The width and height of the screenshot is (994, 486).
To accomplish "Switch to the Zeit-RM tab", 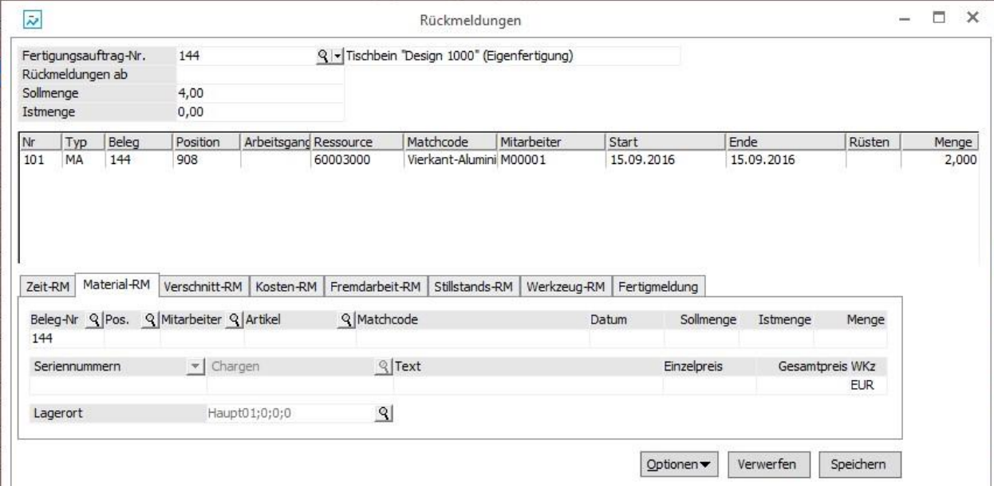I will coord(49,285).
